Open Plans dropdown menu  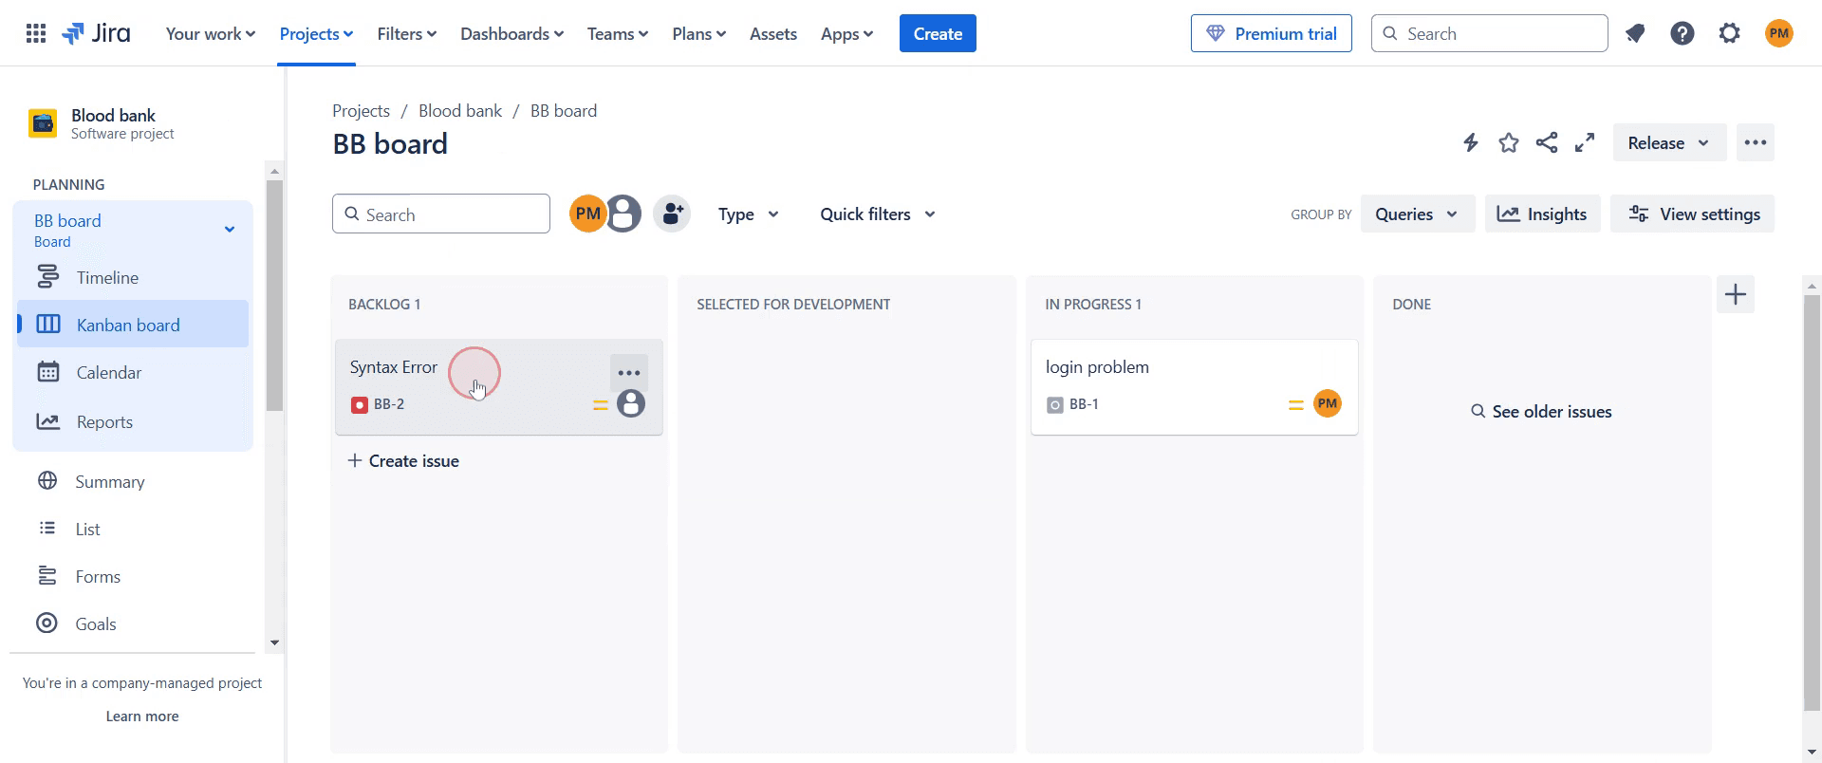699,34
